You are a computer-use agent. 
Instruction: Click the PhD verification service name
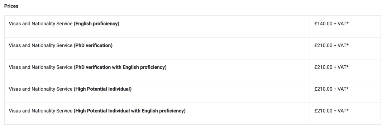click(61, 46)
